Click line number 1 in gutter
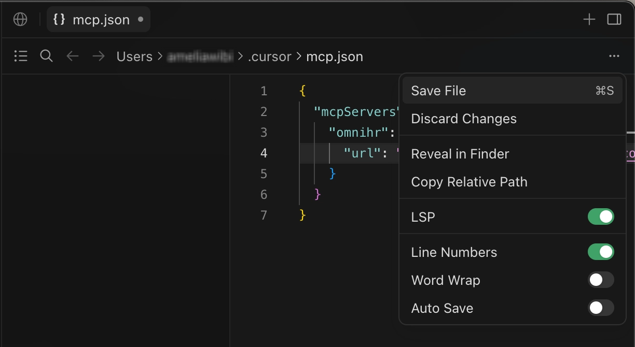 (264, 91)
